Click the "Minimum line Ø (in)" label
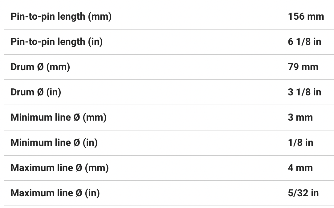This screenshot has height=208, width=334. click(54, 143)
